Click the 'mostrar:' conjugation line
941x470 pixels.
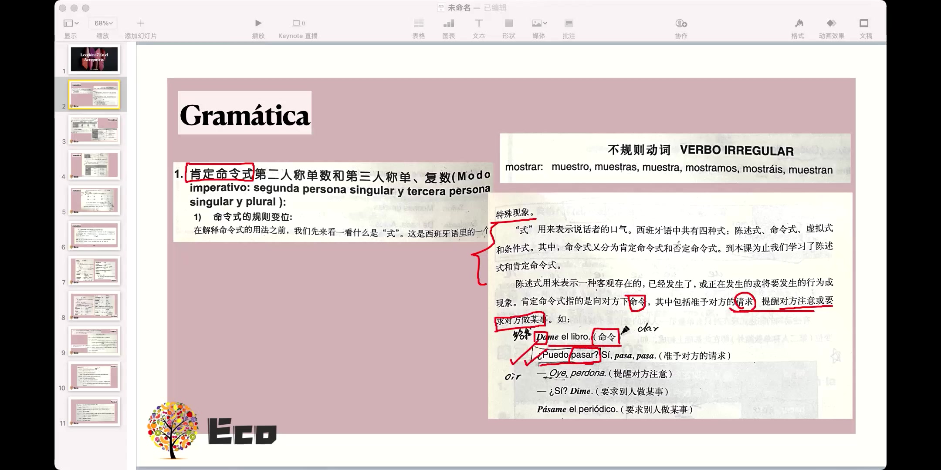[x=669, y=168]
